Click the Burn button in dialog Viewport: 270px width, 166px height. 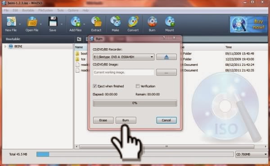point(126,120)
